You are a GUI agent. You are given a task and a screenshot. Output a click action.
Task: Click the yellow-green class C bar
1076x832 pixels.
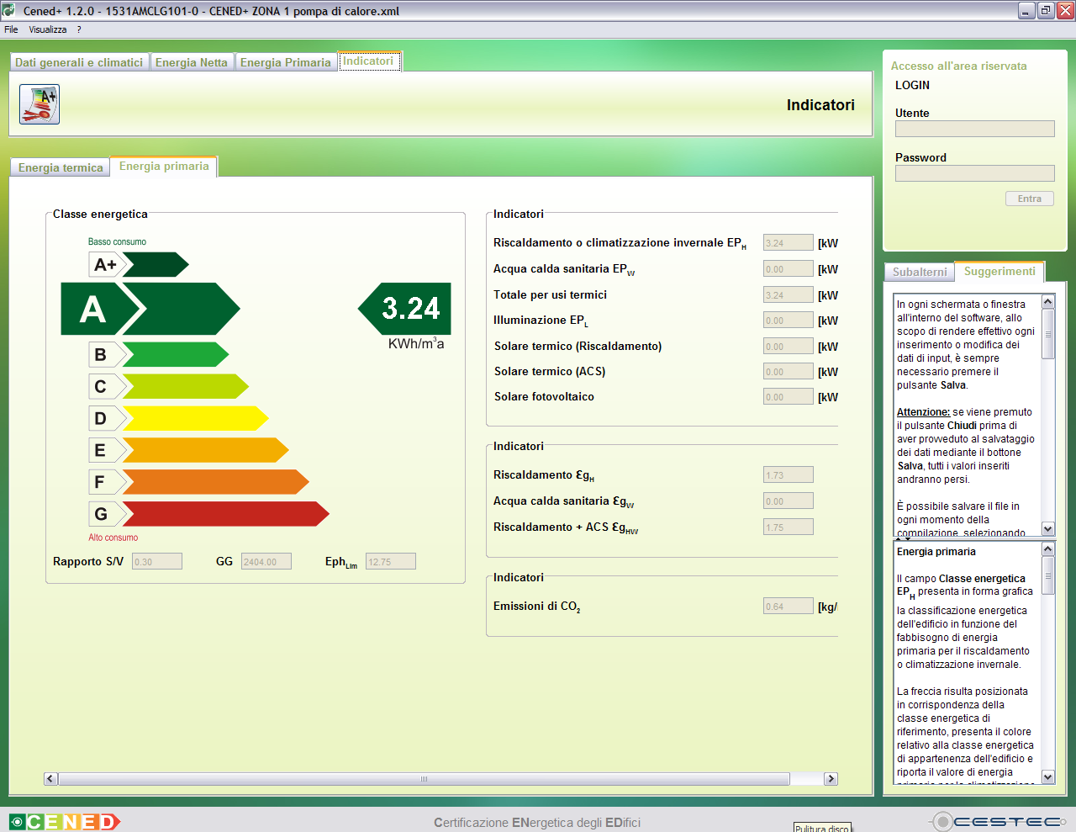[185, 386]
